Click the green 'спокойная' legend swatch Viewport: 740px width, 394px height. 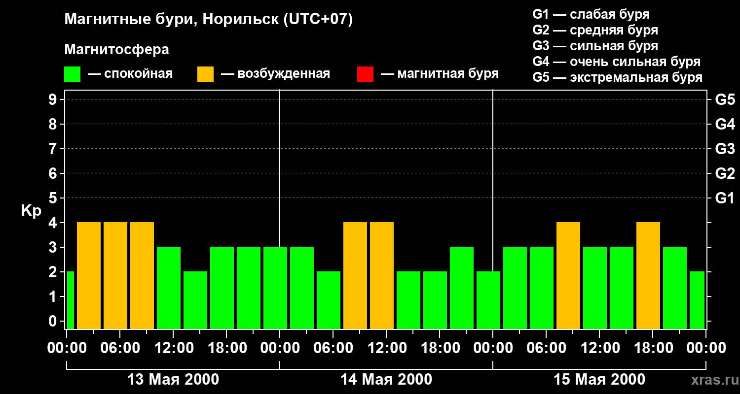pyautogui.click(x=72, y=74)
